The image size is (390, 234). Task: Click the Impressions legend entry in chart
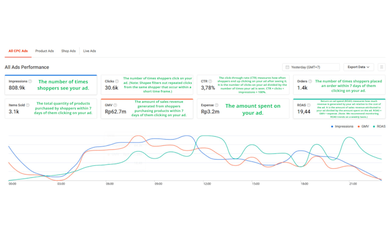pyautogui.click(x=342, y=126)
